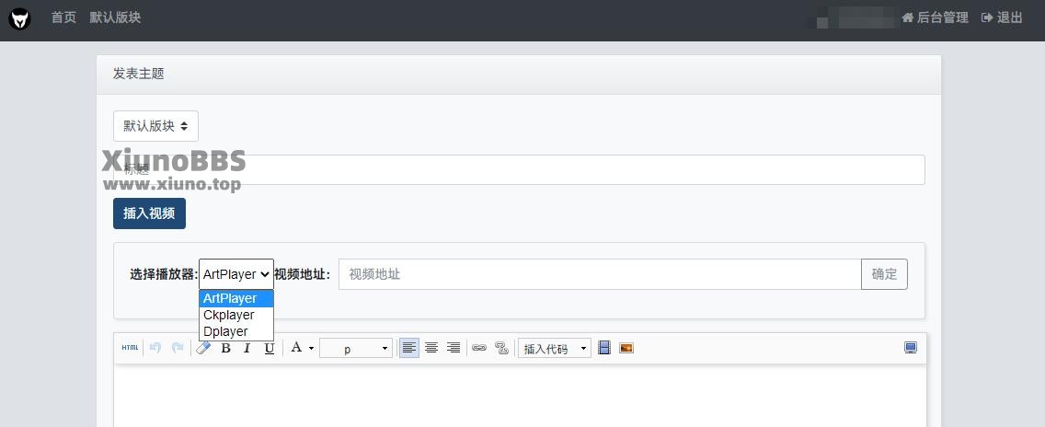Toggle underline text formatting
Screen dimensions: 1045x427
[x=269, y=348]
